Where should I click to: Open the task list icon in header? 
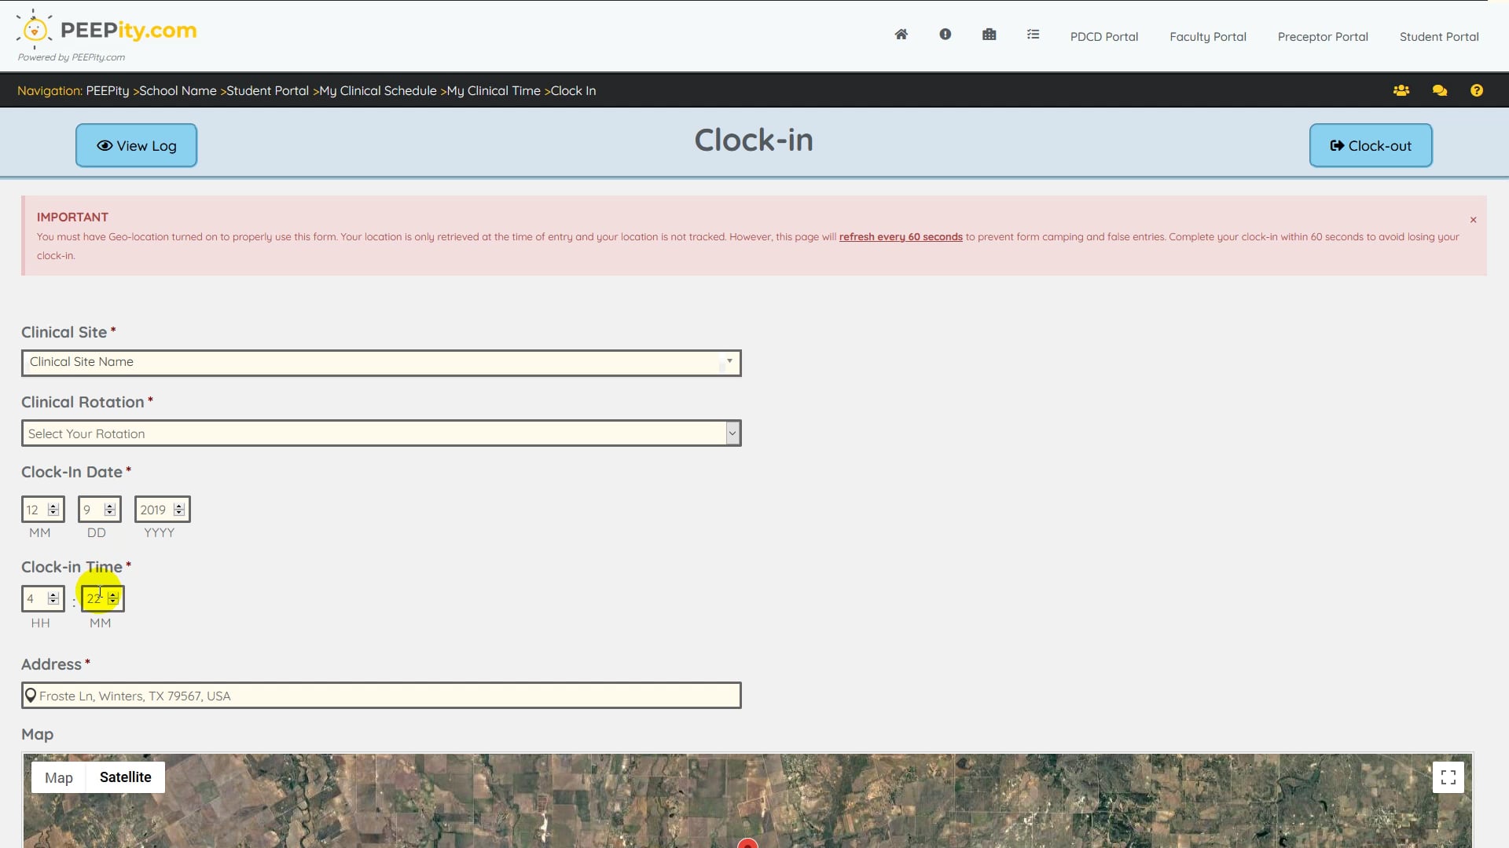click(x=1033, y=35)
